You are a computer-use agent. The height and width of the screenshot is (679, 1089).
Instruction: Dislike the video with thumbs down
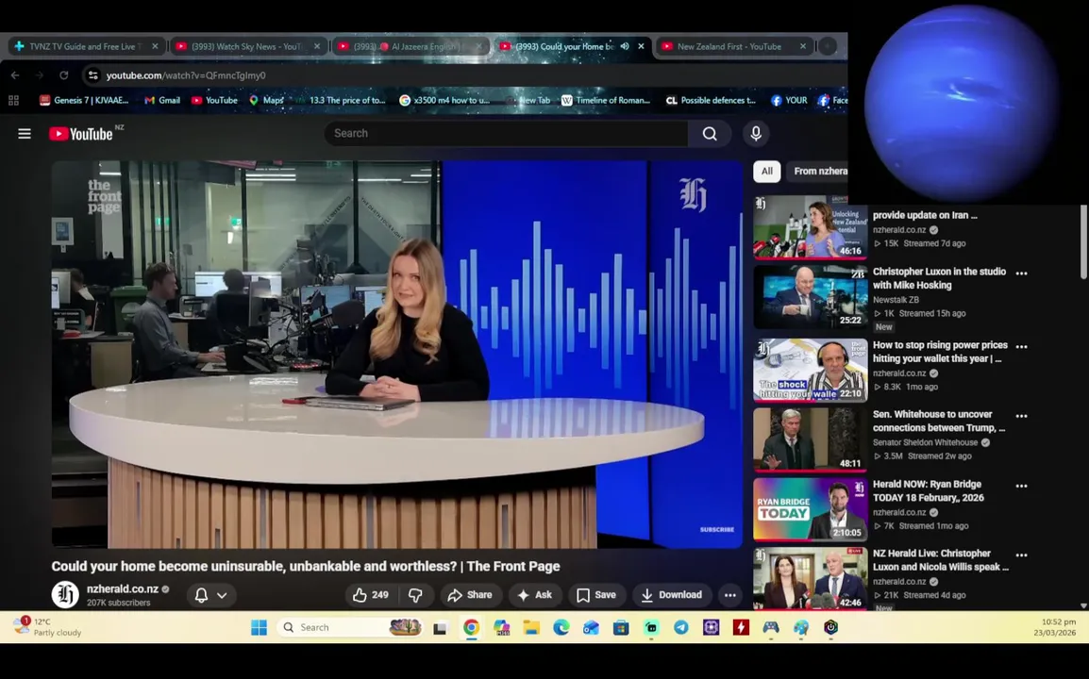[415, 595]
